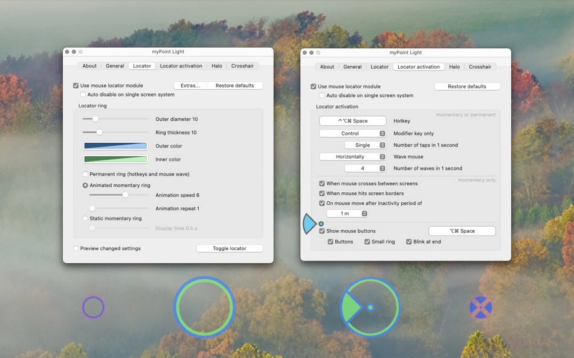The height and width of the screenshot is (358, 574).
Task: Select Animated momentary ring option
Action: 85,185
